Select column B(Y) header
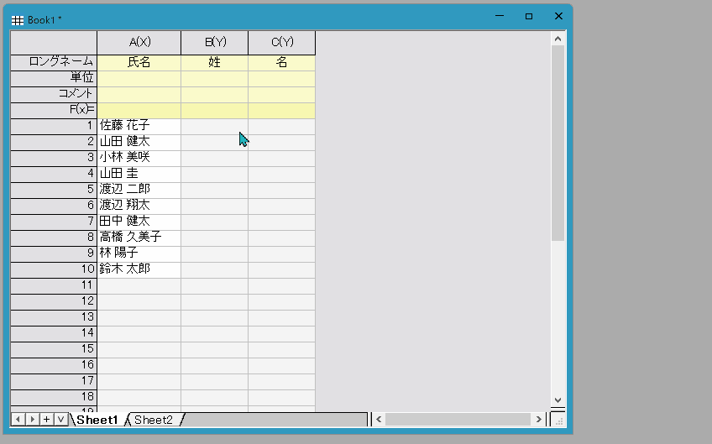The image size is (712, 444). 215,42
